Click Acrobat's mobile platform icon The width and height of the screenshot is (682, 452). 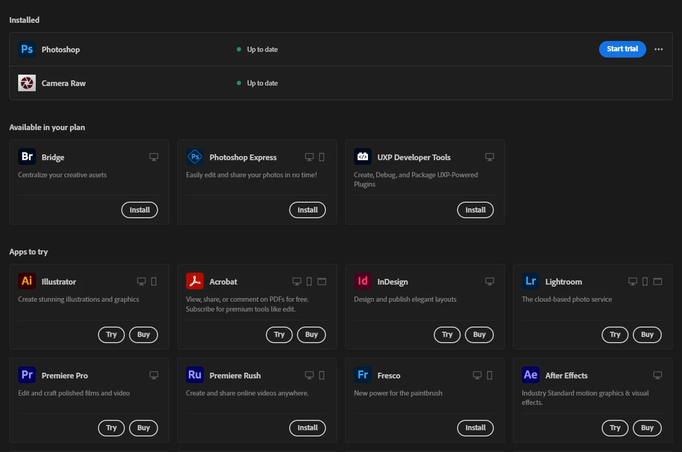(x=309, y=281)
